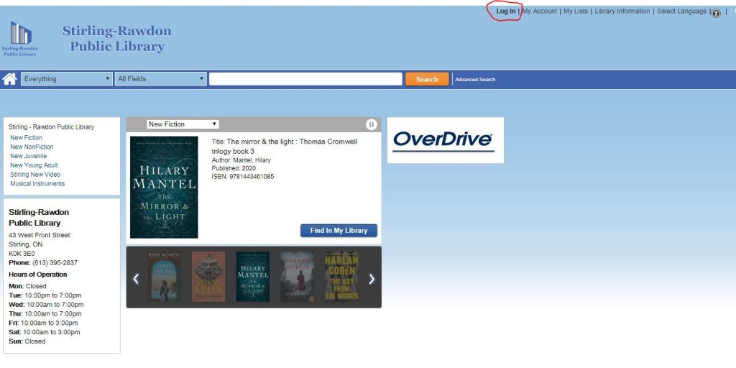
Task: Select the Hilary Mantel thumbnail in carousel
Action: (x=252, y=277)
